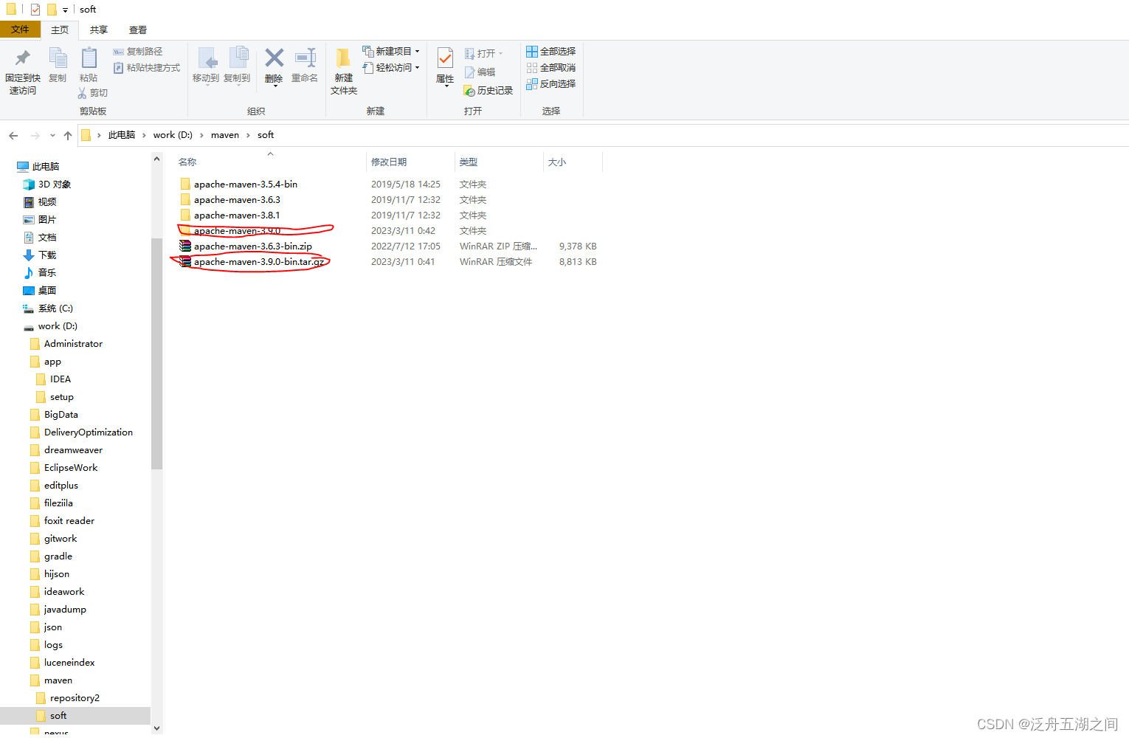The image size is (1129, 738).
Task: Select 下载 (Downloads) in navigation tree
Action: pyautogui.click(x=47, y=255)
